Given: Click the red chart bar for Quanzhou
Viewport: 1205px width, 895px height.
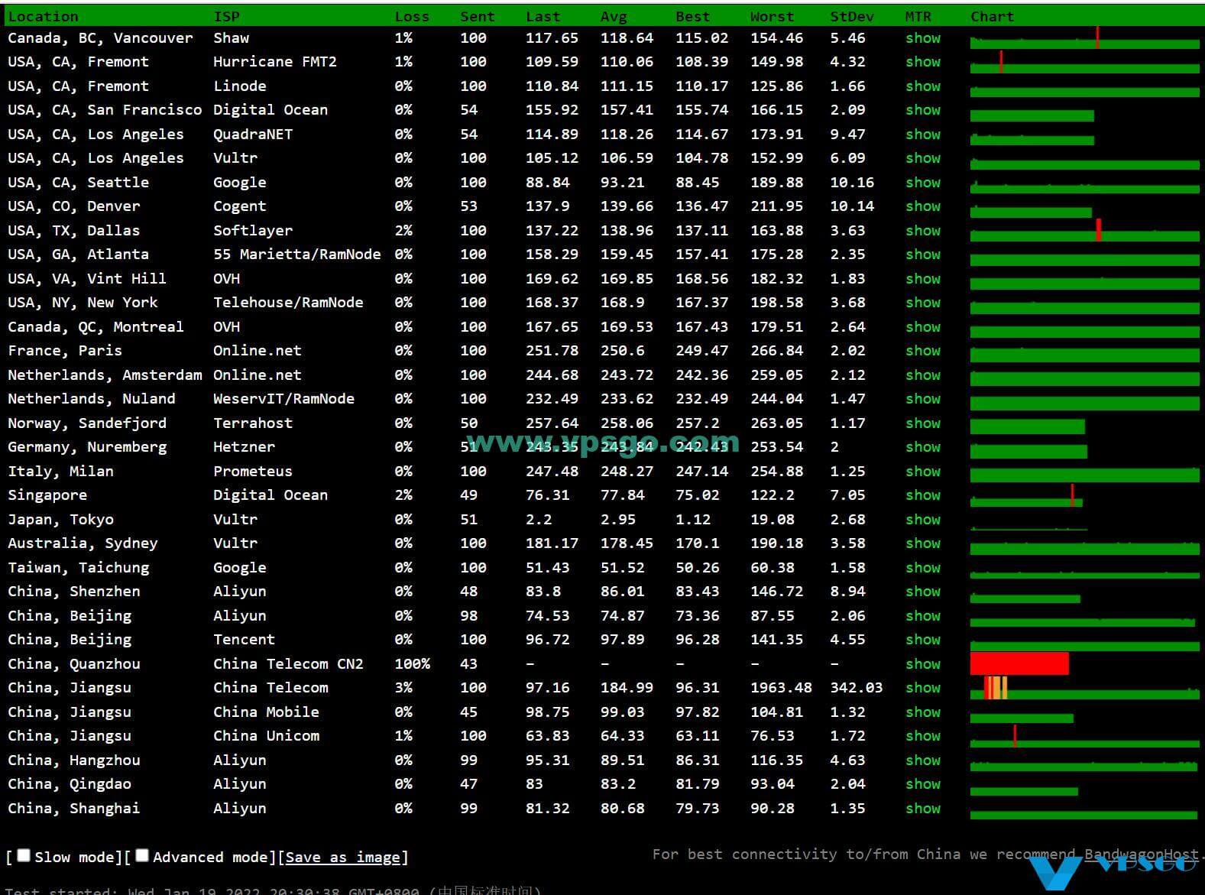Looking at the screenshot, I should click(1019, 663).
